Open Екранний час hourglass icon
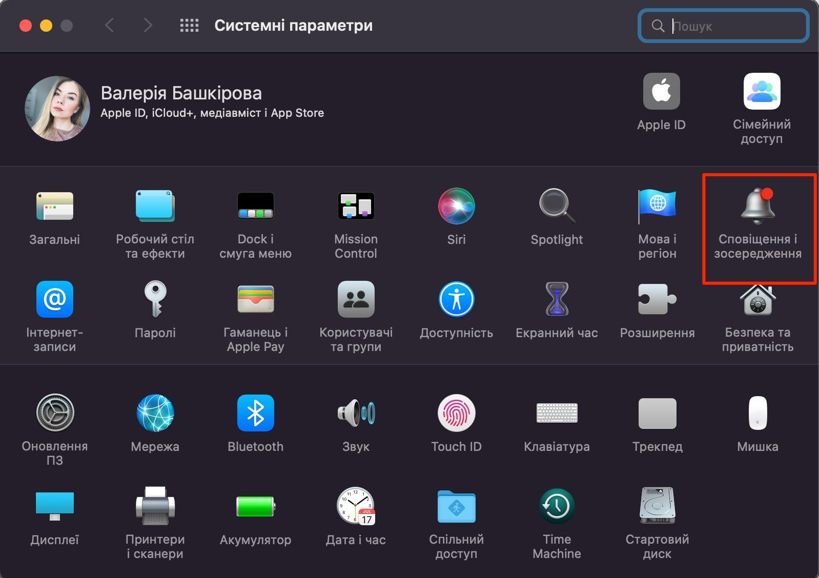Viewport: 819px width, 578px height. point(557,299)
